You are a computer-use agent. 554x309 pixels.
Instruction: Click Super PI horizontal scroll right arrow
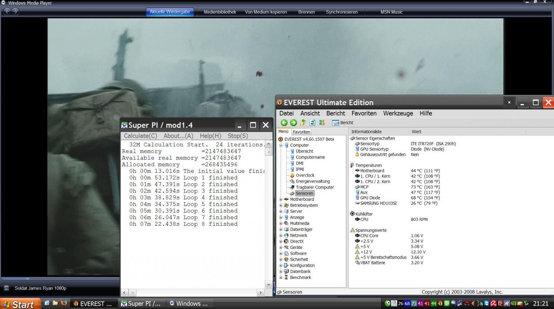(x=261, y=292)
